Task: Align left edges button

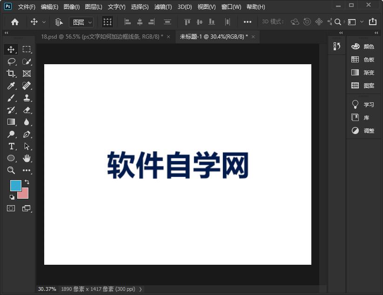Action: [128, 22]
